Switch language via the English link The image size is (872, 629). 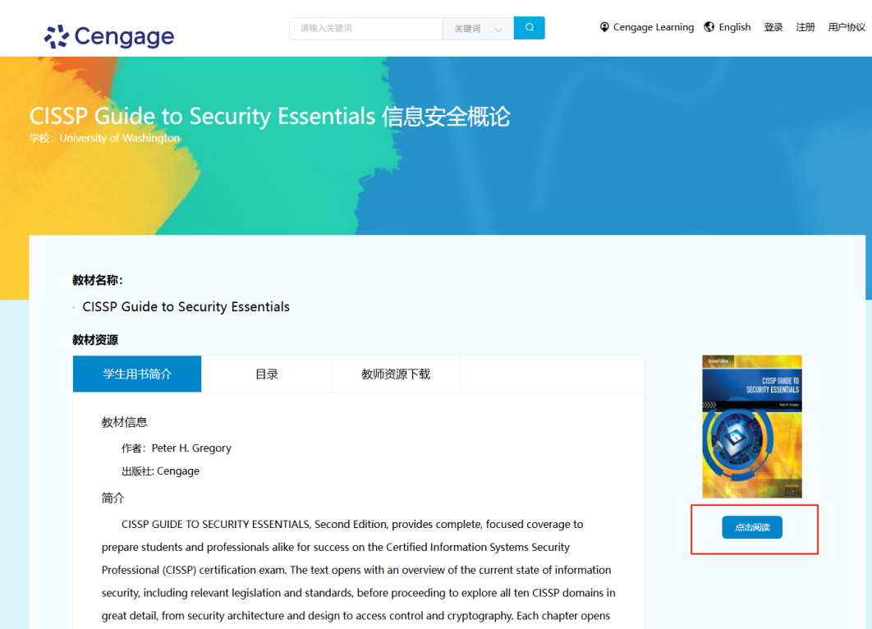734,27
